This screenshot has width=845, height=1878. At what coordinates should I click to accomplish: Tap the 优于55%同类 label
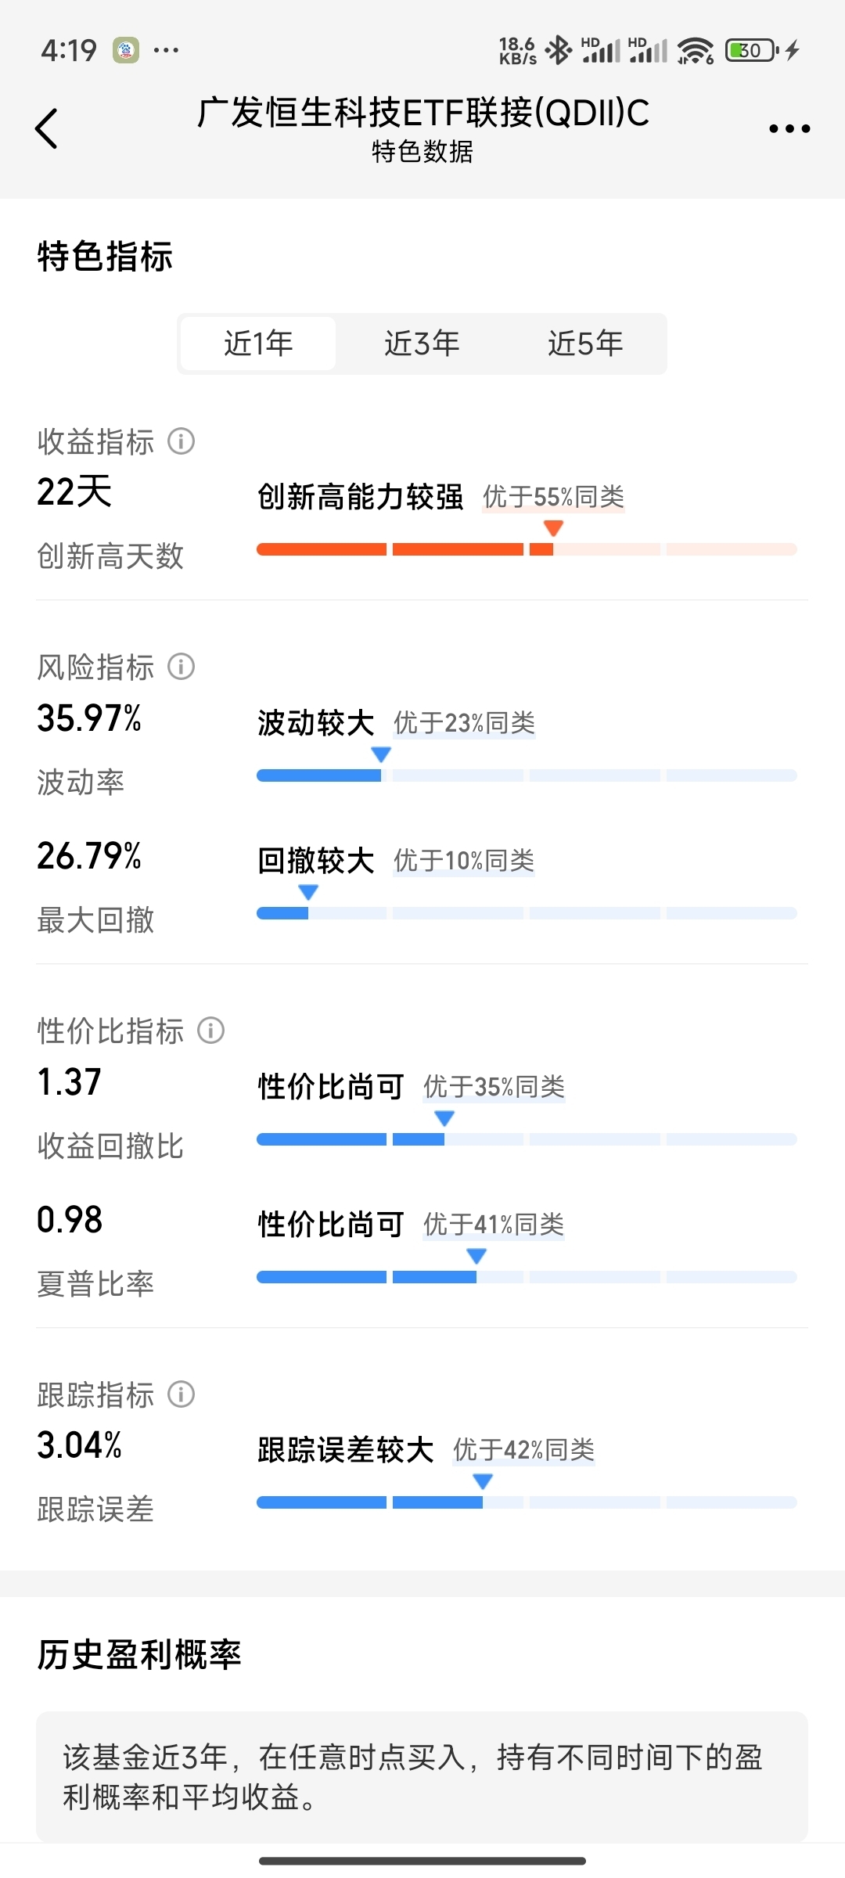point(553,497)
